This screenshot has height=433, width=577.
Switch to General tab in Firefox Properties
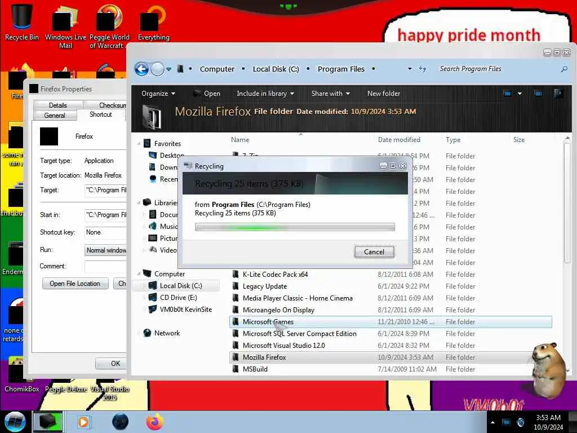pos(55,115)
